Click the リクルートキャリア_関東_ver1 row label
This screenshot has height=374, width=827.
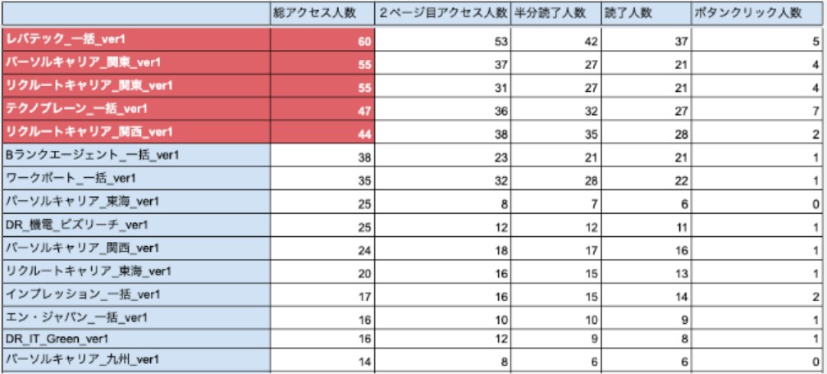pyautogui.click(x=136, y=86)
